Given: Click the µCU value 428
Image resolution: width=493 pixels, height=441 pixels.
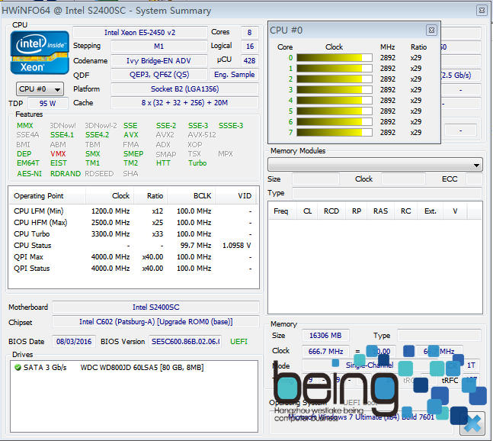Looking at the screenshot, I should tap(250, 61).
